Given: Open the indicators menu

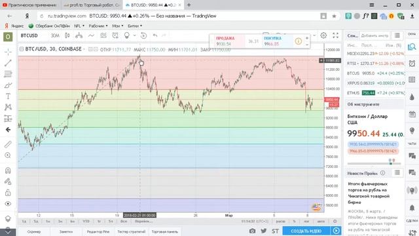Looking at the screenshot, I should pos(91,35).
